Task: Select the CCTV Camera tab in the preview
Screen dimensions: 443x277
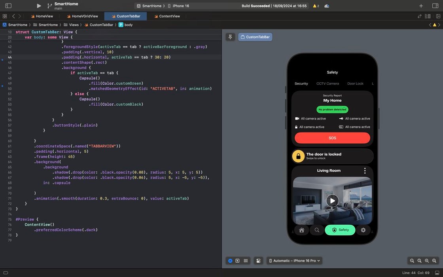Action: (x=328, y=83)
